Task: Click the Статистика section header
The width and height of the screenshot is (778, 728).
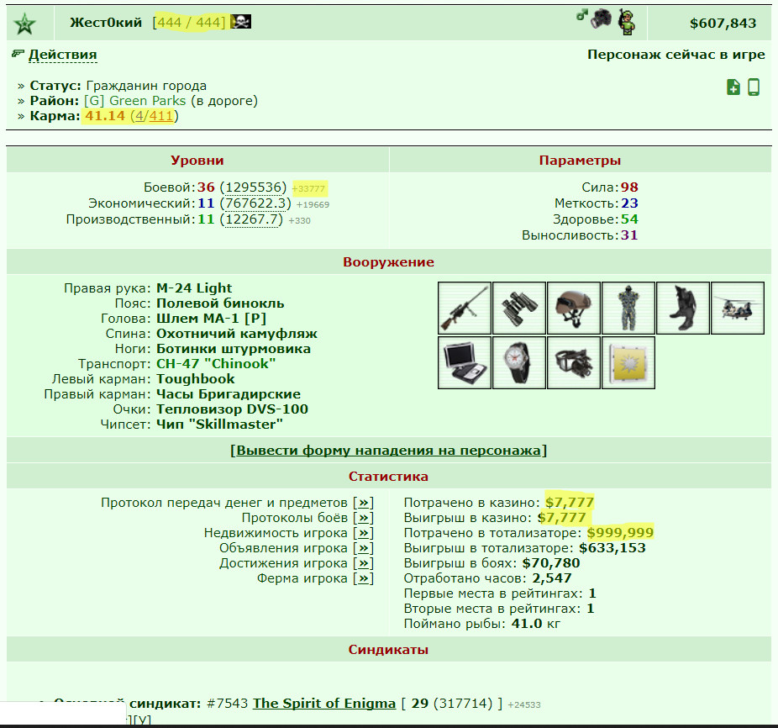Action: 388,477
